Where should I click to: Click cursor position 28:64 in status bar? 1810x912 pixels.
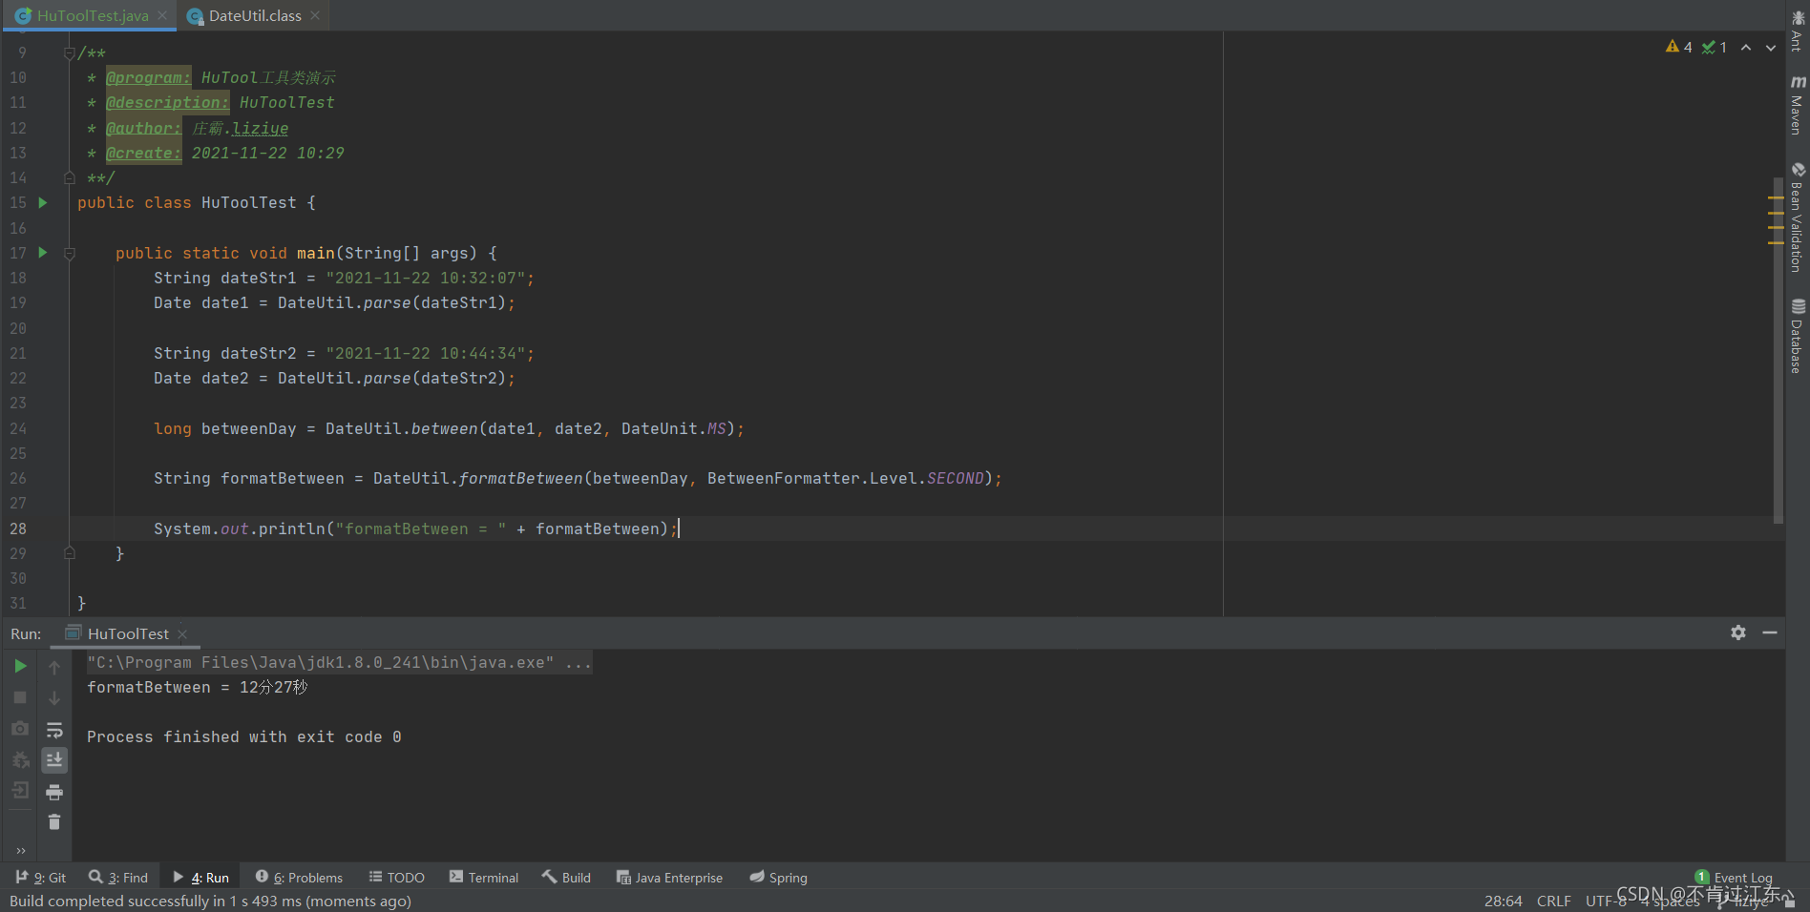(1504, 901)
